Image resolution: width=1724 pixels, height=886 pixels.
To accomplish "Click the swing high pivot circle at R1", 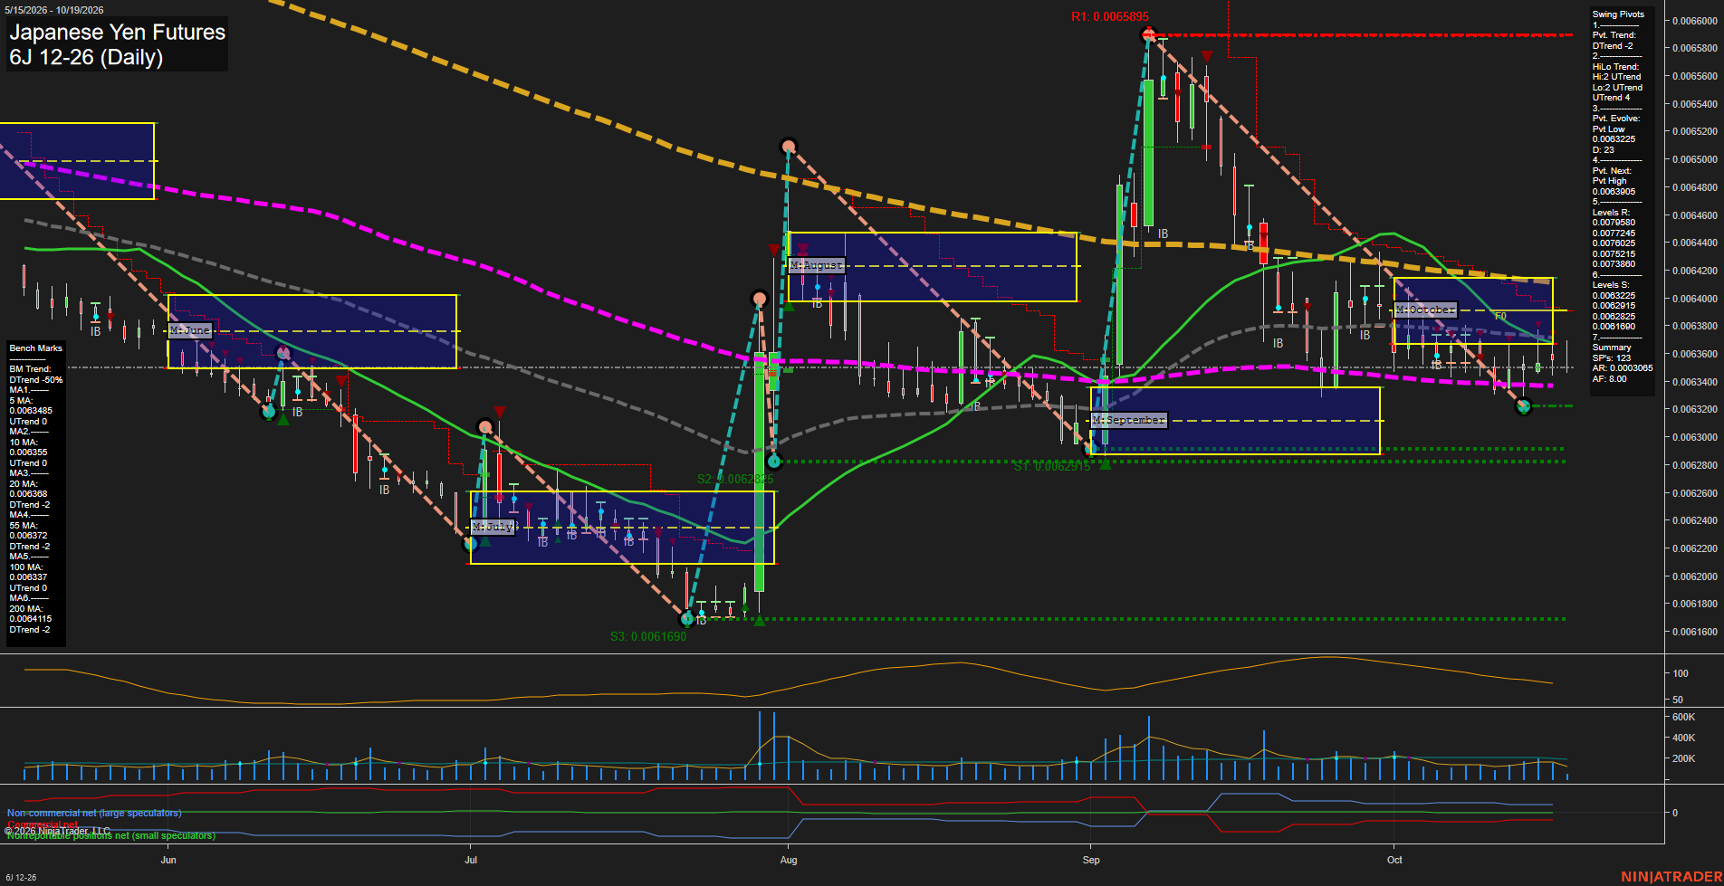I will click(1149, 34).
